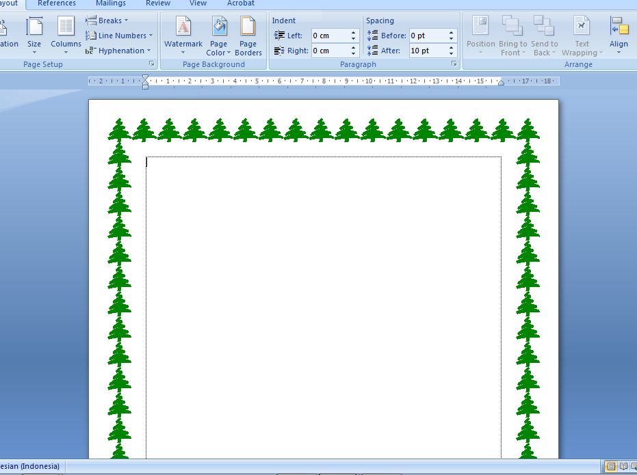
Task: Expand the Breaks dropdown
Action: (107, 21)
